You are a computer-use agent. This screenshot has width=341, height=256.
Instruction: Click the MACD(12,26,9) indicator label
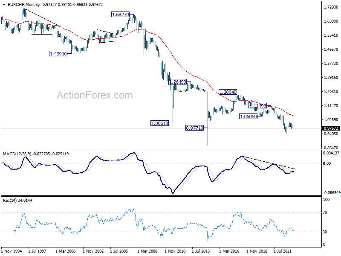click(17, 154)
